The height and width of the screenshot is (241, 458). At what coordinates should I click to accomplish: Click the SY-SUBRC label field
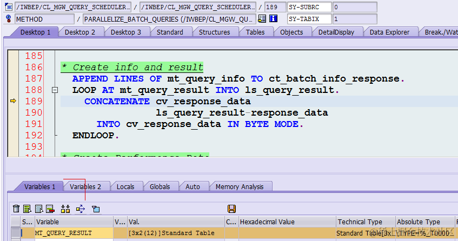coord(309,6)
